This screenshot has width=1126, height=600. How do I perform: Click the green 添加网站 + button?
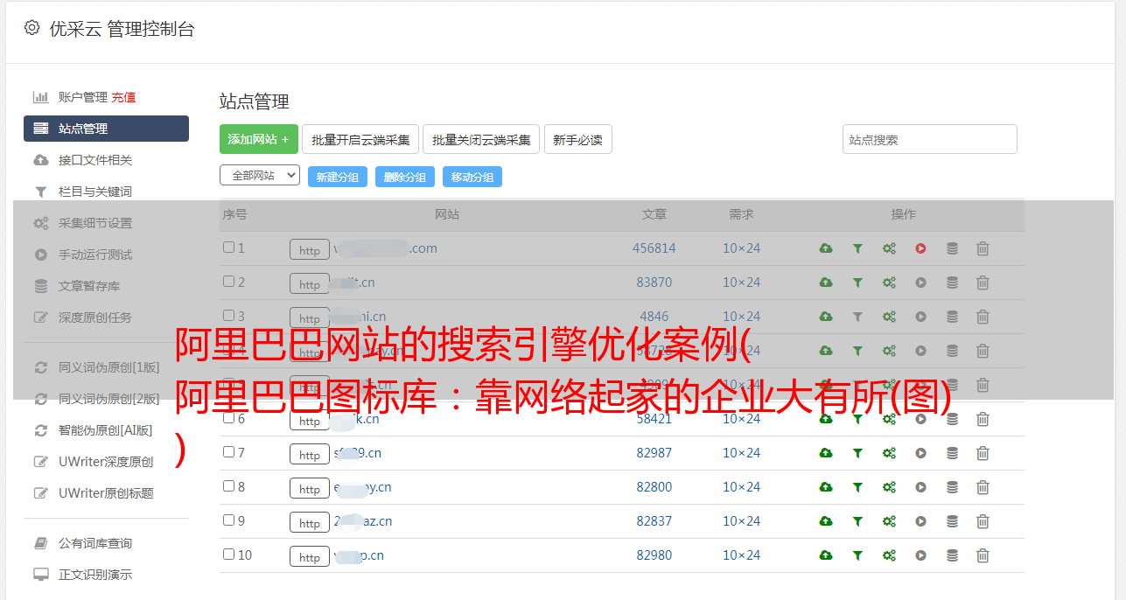tap(259, 139)
